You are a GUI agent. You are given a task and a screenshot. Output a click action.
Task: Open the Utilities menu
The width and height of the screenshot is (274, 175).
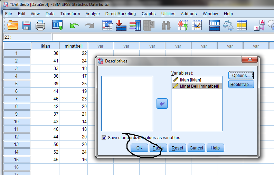click(168, 13)
